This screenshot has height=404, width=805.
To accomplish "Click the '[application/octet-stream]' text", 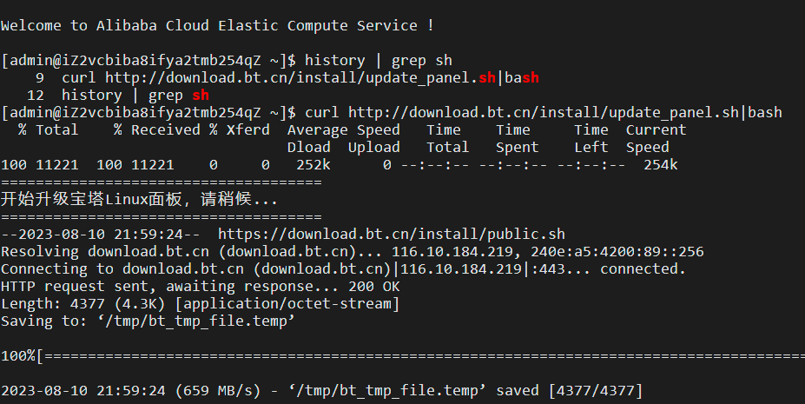I will pos(287,304).
